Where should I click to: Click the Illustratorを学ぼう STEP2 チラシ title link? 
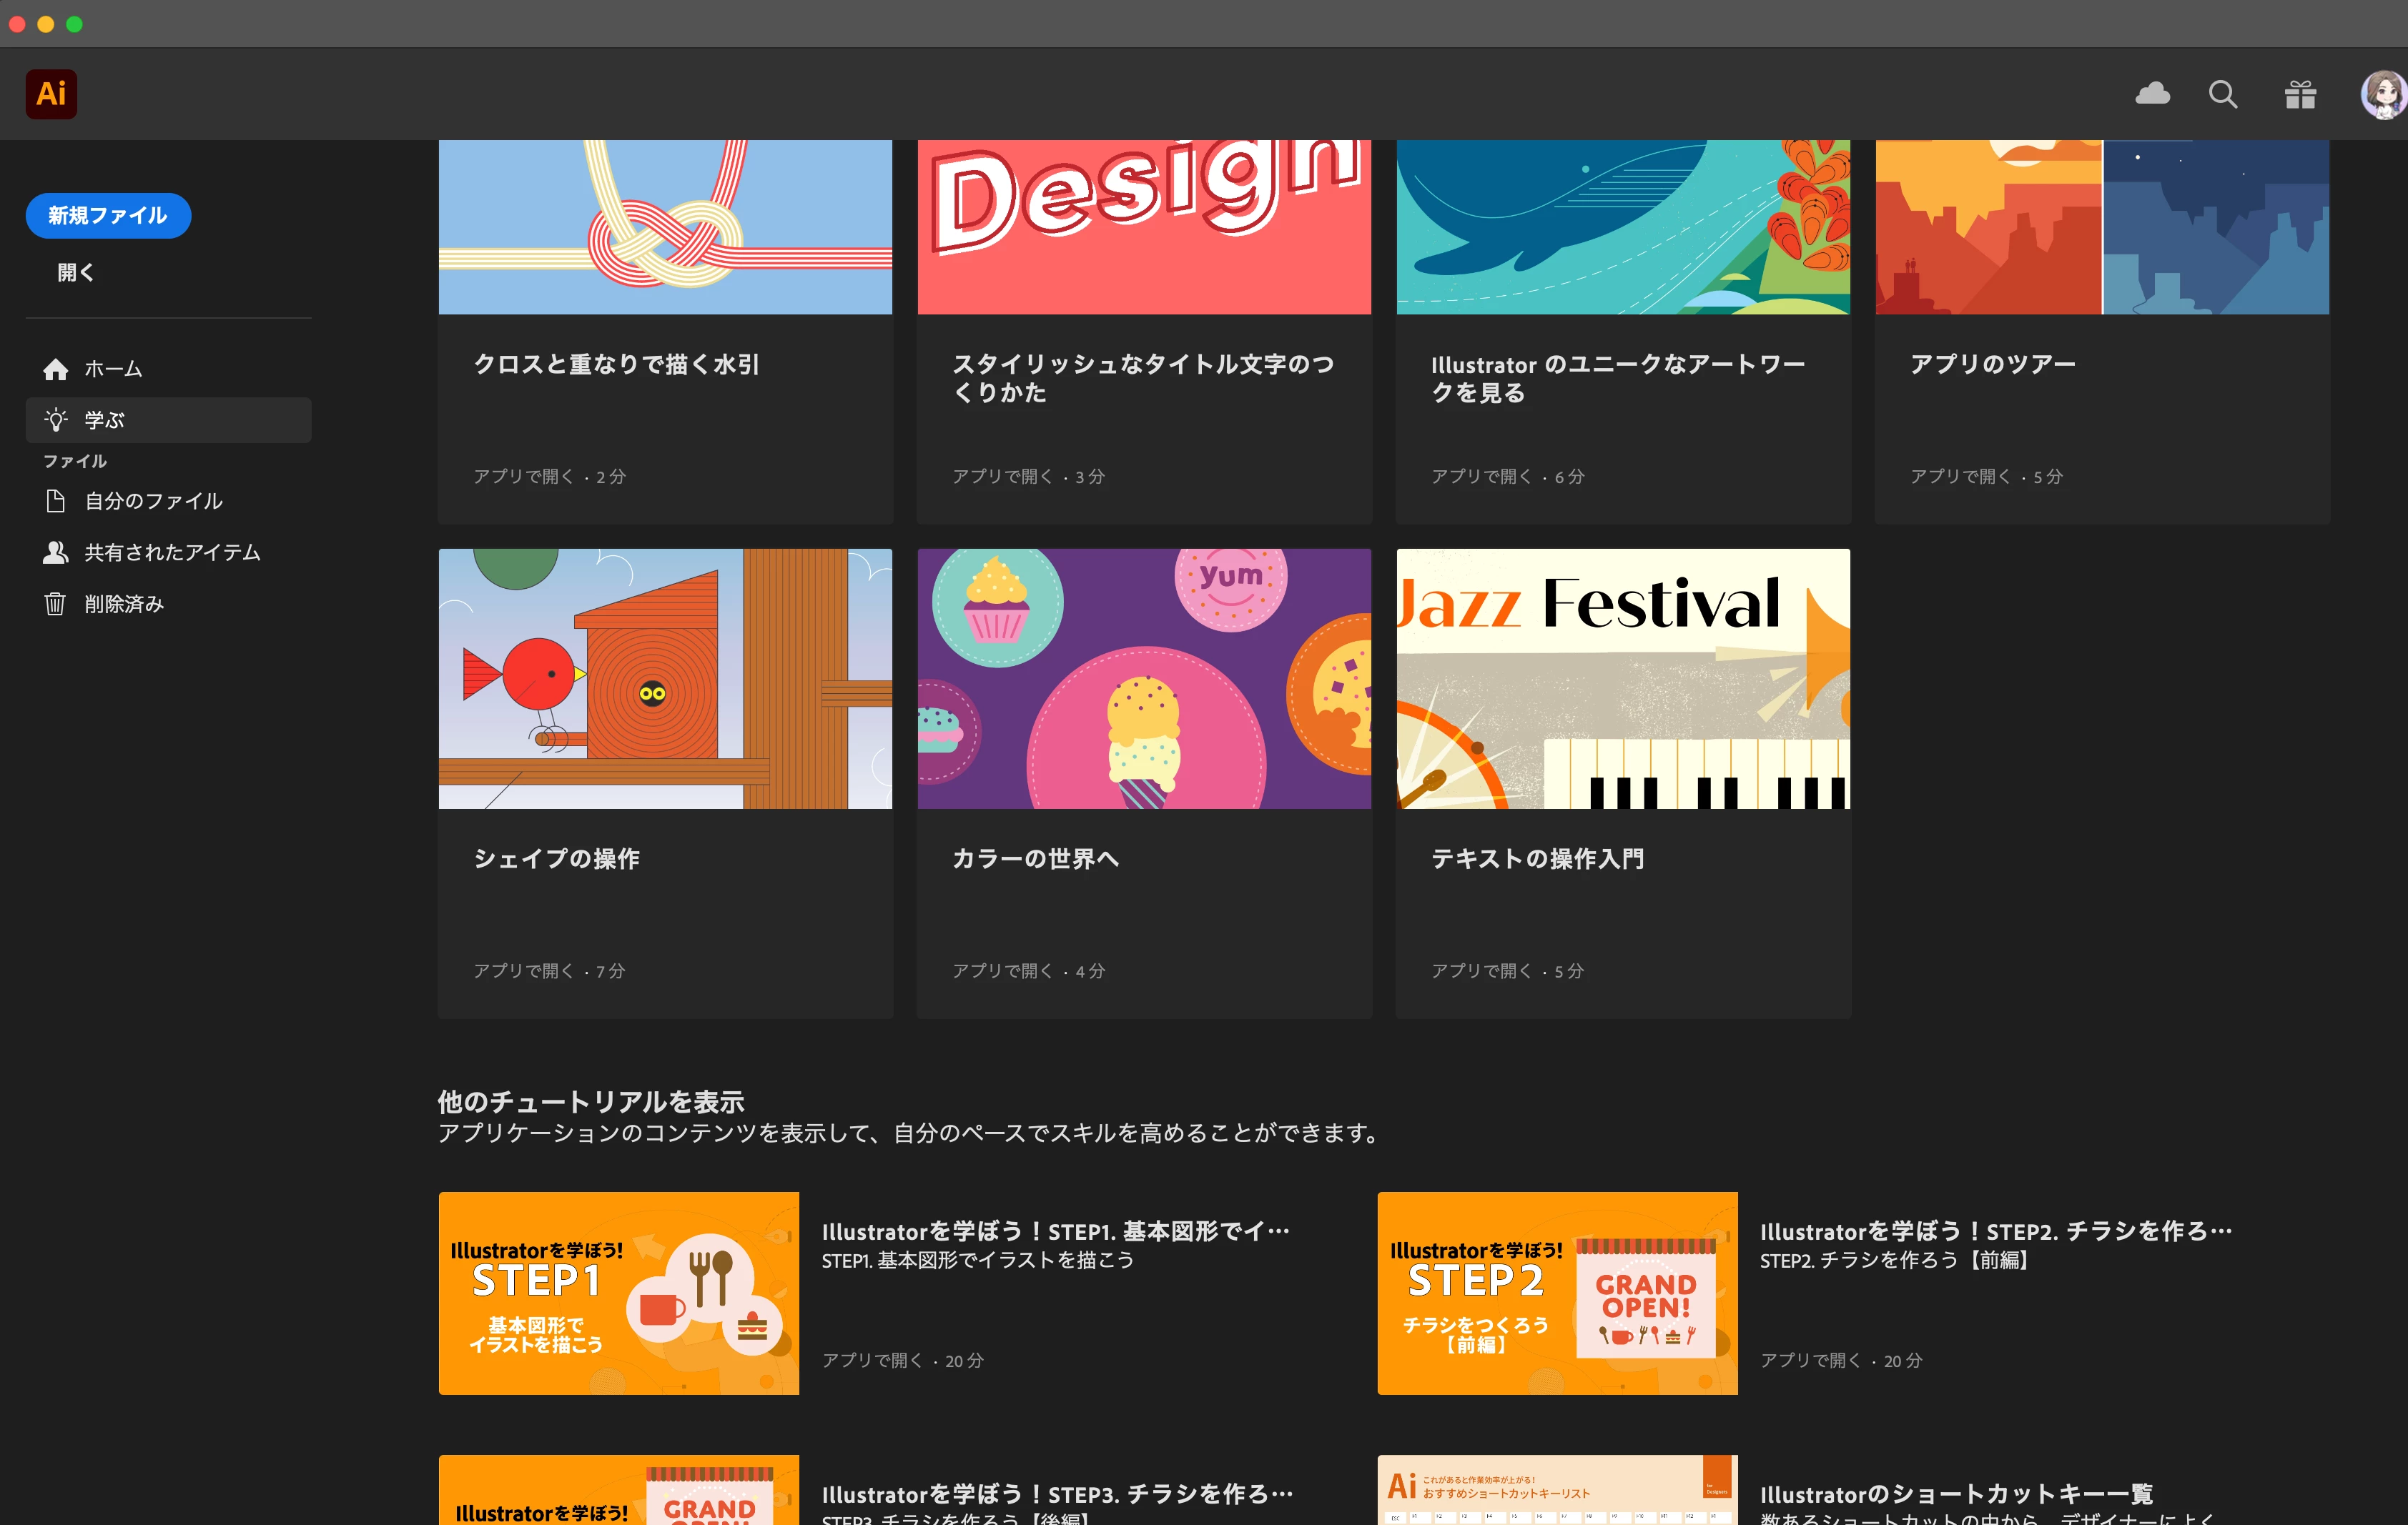click(x=1995, y=1231)
